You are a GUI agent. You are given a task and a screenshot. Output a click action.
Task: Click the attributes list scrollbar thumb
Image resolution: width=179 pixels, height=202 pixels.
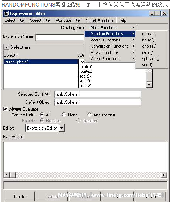[x=149, y=76]
